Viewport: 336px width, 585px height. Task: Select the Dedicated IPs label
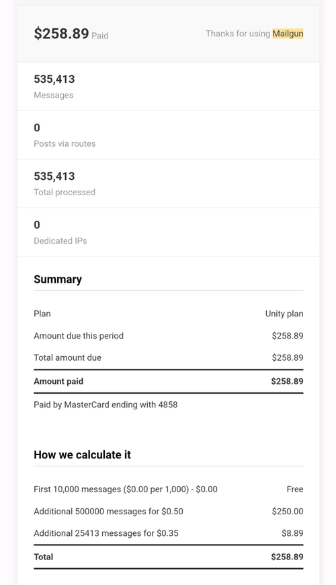click(60, 240)
